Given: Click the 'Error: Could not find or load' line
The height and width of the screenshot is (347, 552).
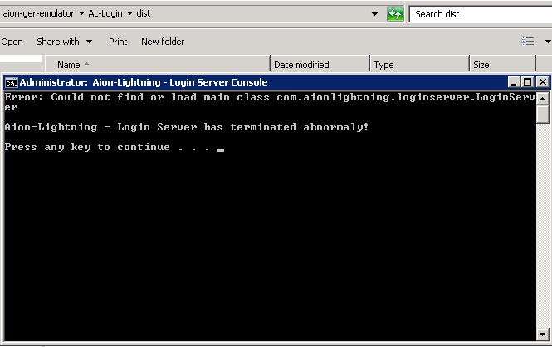Looking at the screenshot, I should (270, 102).
